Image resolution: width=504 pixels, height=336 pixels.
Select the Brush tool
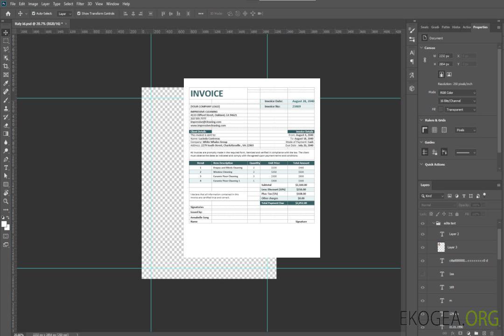(x=6, y=100)
